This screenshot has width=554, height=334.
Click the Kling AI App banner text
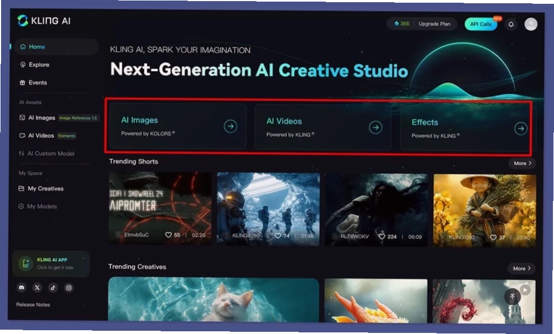tap(55, 263)
